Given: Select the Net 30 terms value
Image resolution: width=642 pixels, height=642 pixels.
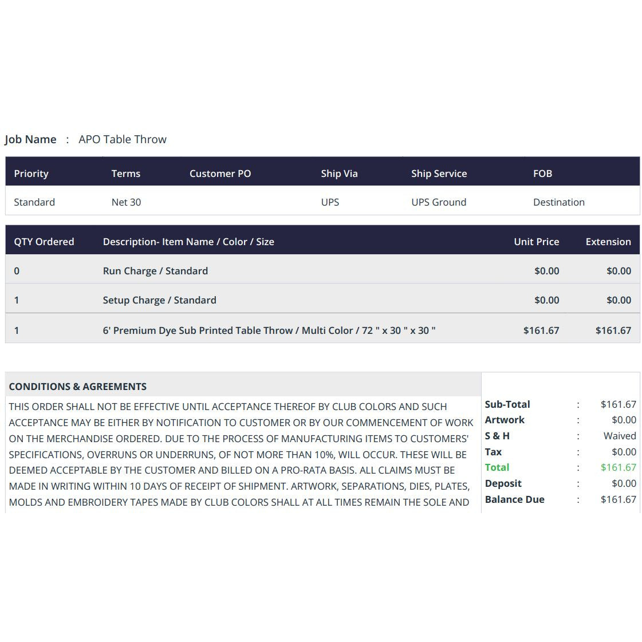Looking at the screenshot, I should (126, 202).
